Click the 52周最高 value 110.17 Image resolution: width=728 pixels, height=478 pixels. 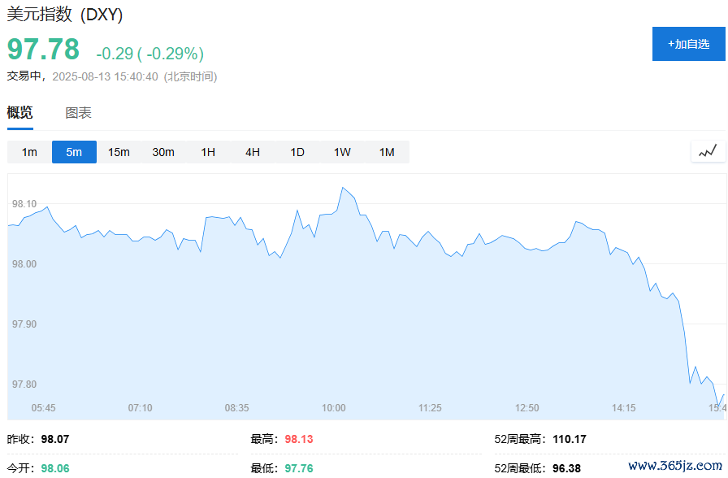(570, 439)
